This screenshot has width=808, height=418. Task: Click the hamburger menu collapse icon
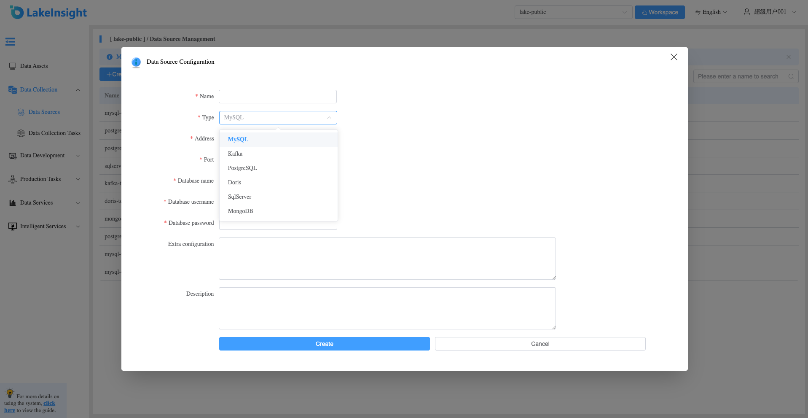coord(10,42)
